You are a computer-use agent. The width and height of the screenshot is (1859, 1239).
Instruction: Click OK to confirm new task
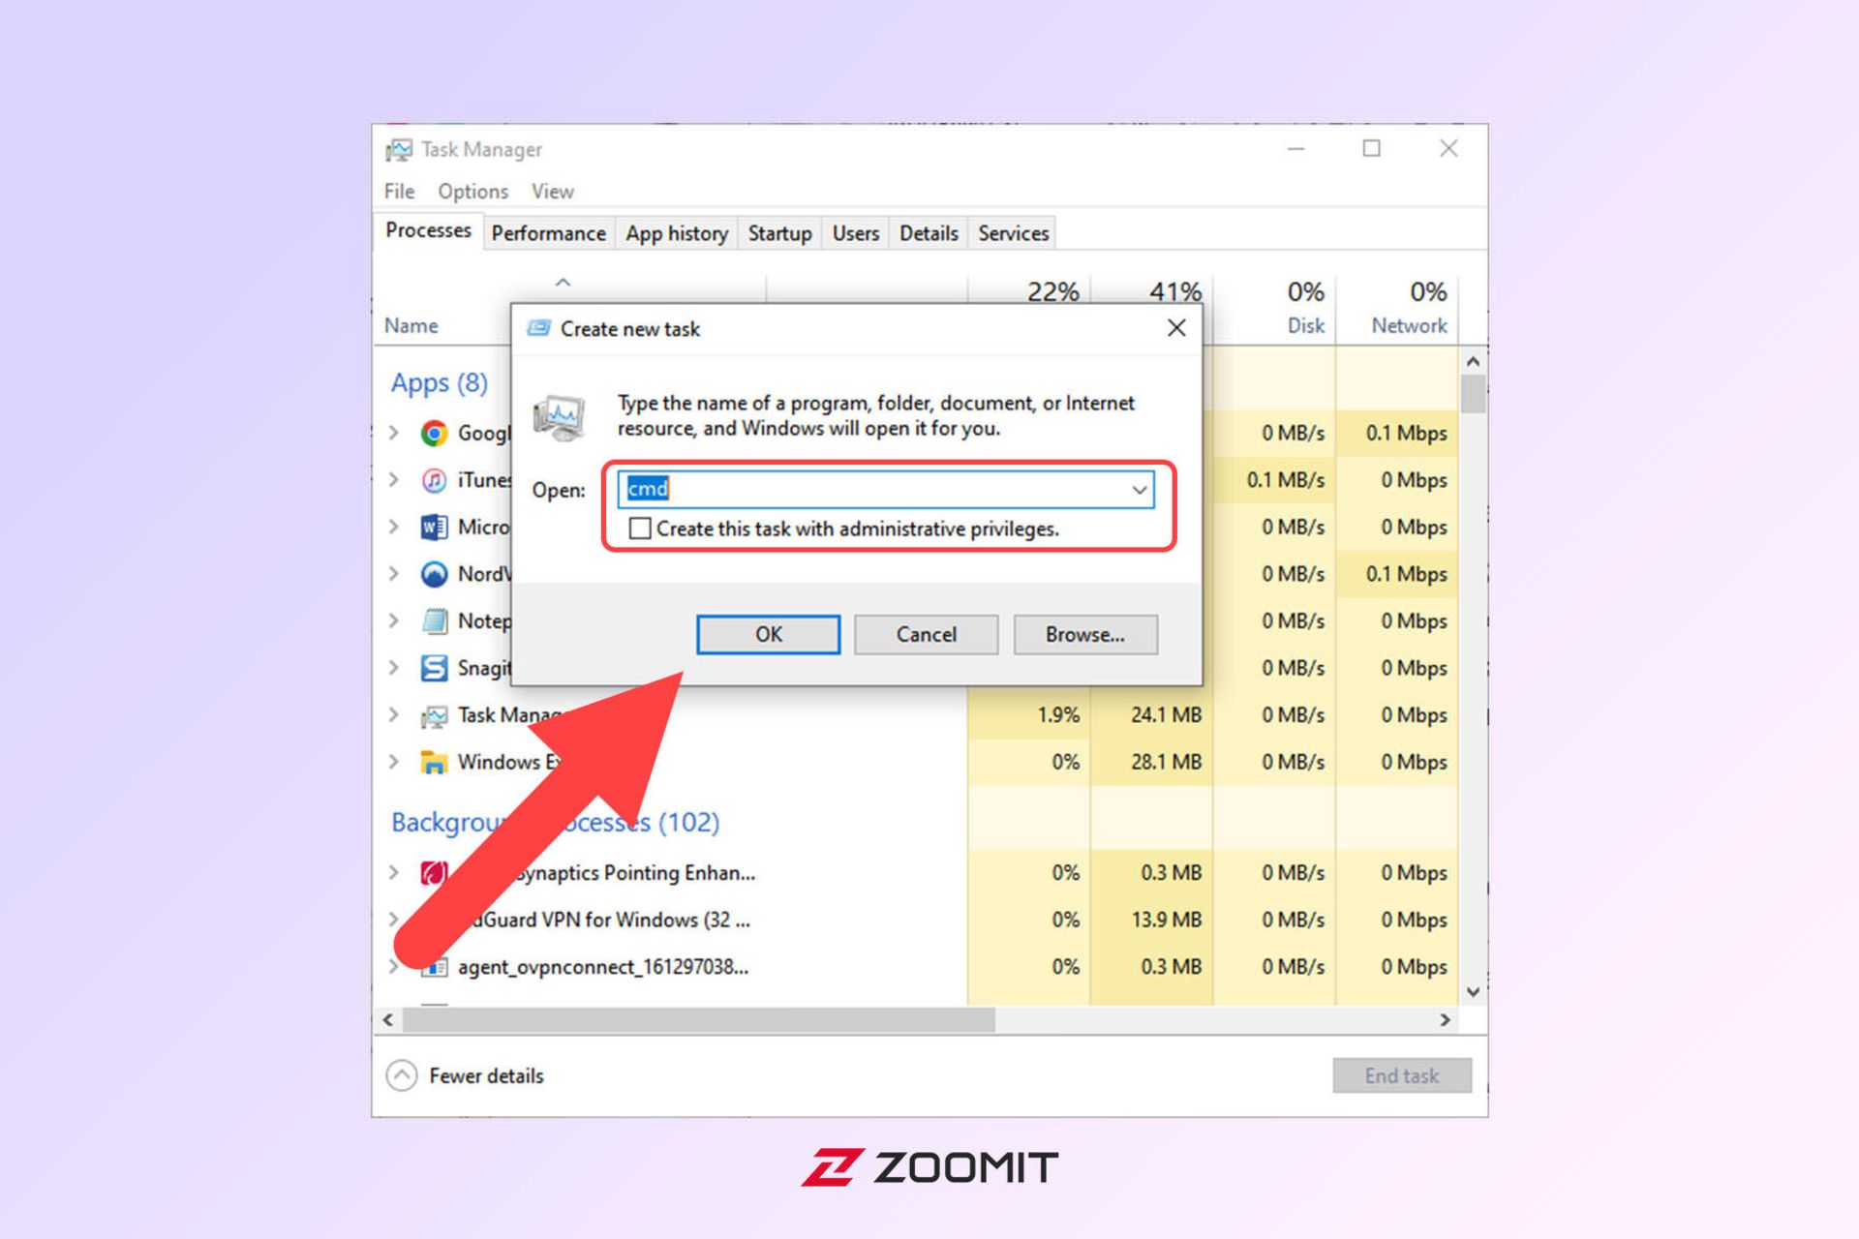[768, 632]
